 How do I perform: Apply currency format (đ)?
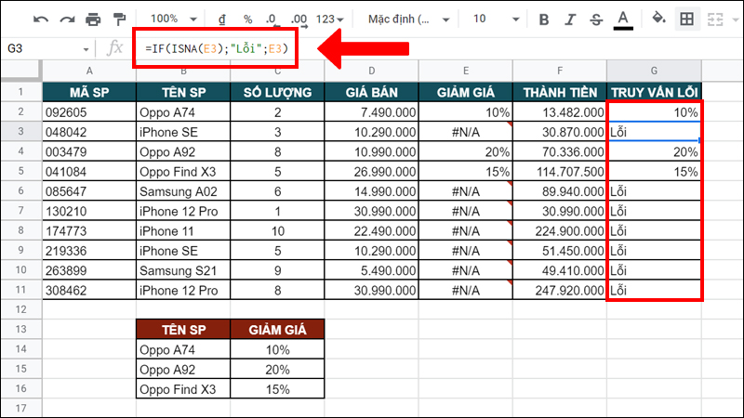click(221, 20)
